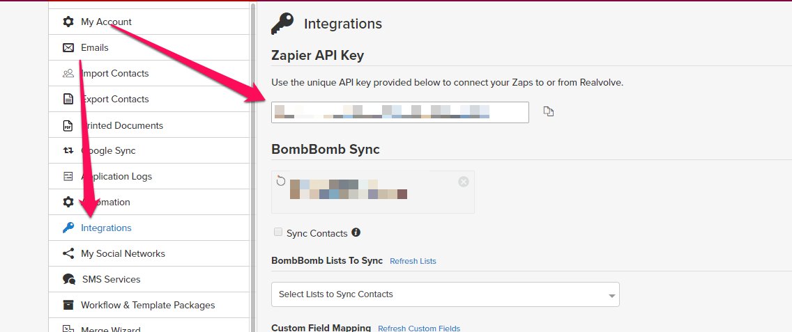Viewport: 792px width, 332px height.
Task: Remove the BombBomb account with the X icon
Action: click(x=463, y=182)
